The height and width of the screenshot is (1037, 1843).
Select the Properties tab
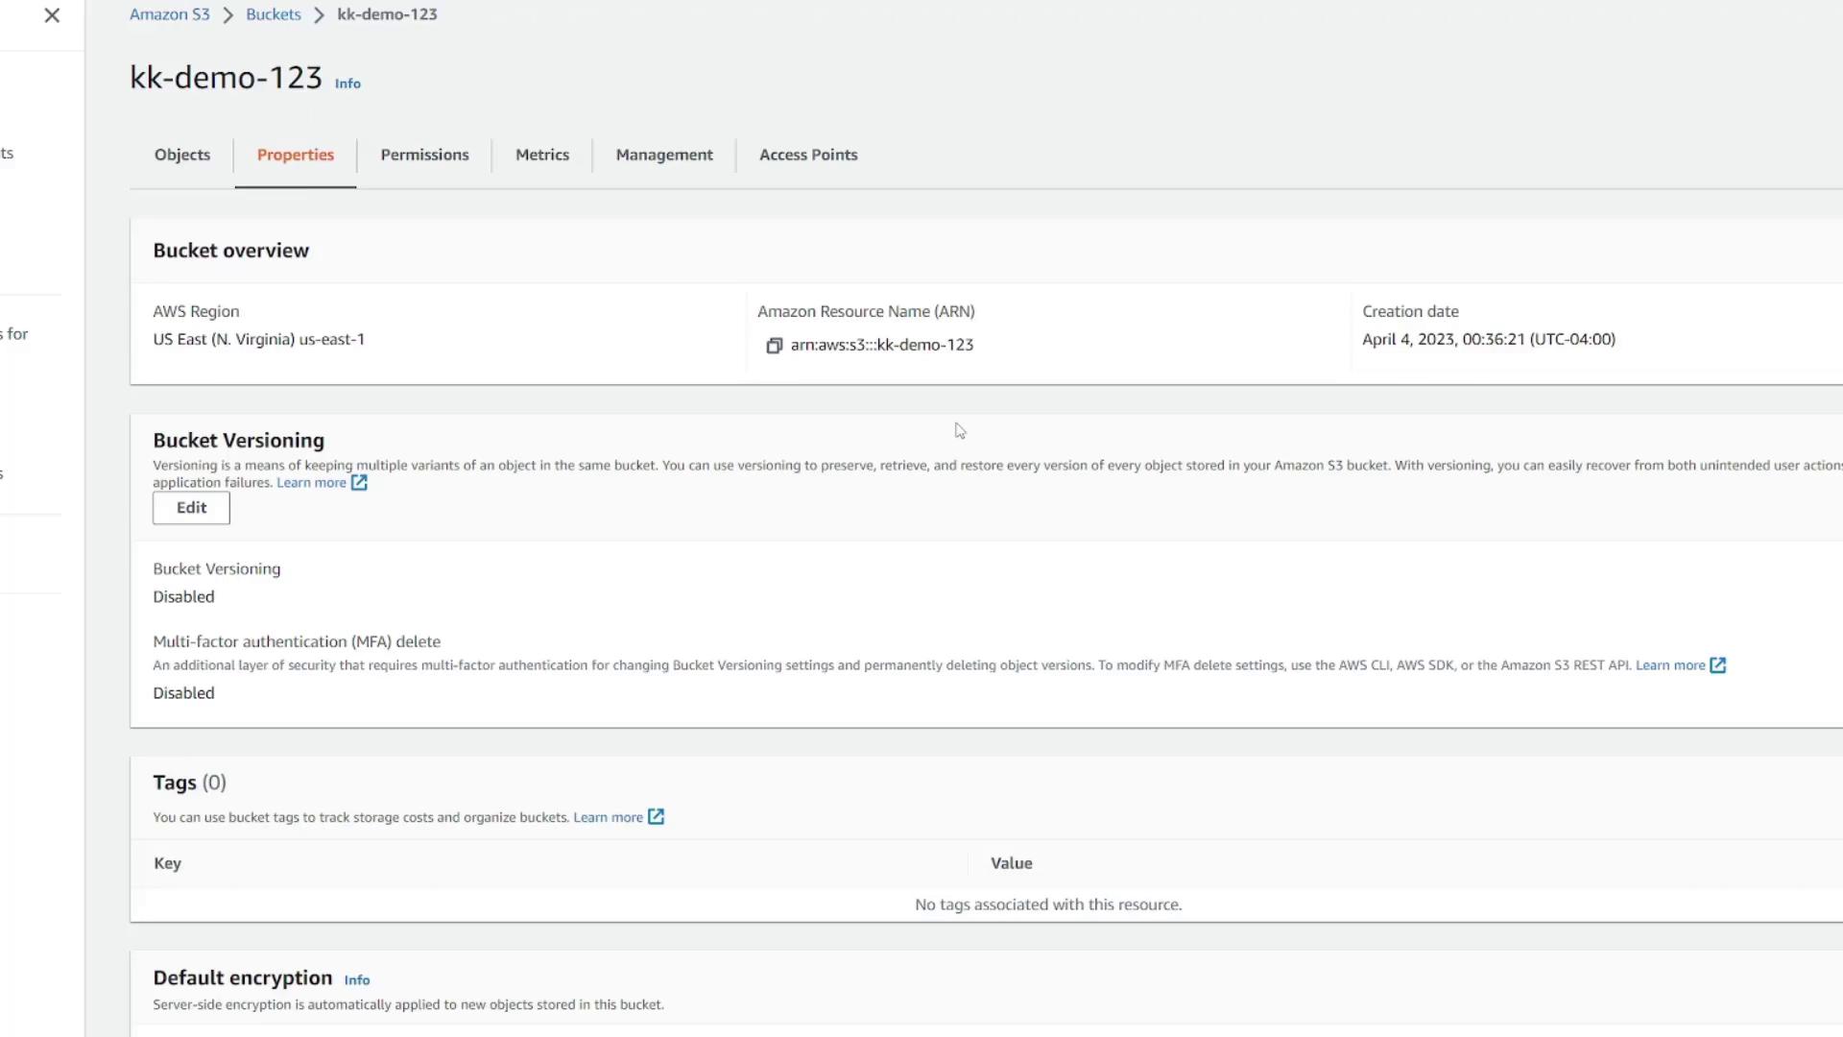pos(296,155)
